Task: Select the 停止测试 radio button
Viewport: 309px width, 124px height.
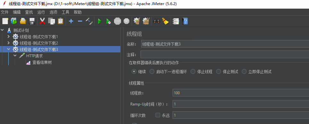Action: coord(219,72)
